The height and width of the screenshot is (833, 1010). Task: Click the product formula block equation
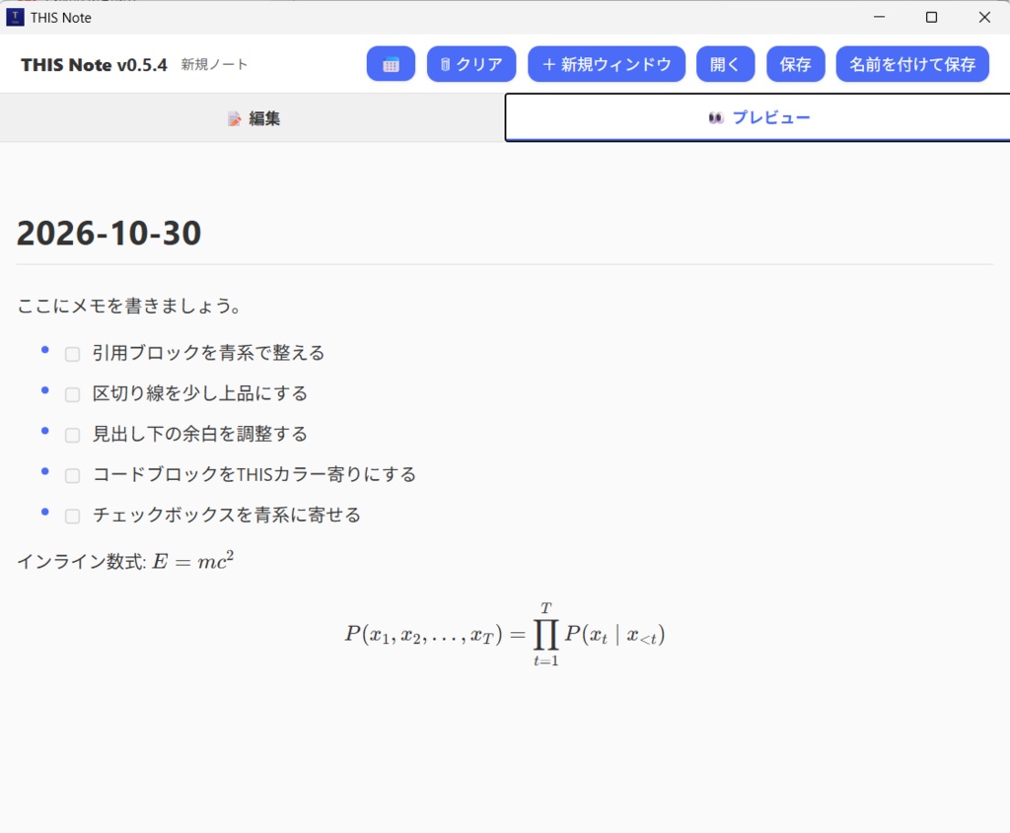point(504,634)
